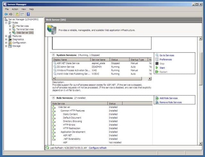Expand the Diagnostics tree node
Viewport: 205px width, 157px height.
(x=6, y=39)
